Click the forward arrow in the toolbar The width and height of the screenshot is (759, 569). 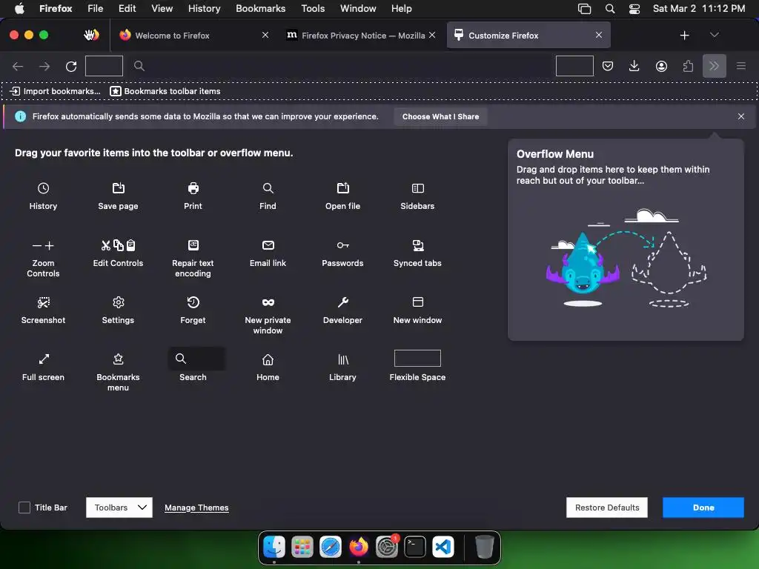point(44,66)
